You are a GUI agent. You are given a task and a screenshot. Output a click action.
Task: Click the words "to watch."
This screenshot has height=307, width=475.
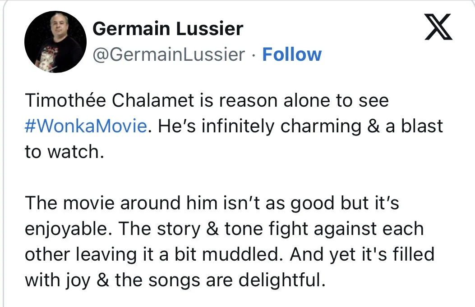(x=65, y=151)
